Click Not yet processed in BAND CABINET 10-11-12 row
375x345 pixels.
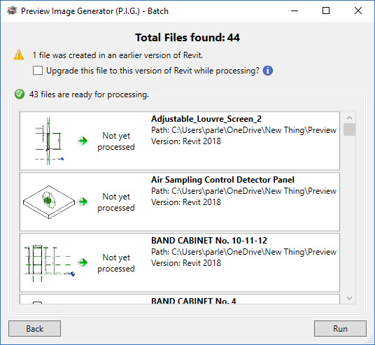pos(116,263)
